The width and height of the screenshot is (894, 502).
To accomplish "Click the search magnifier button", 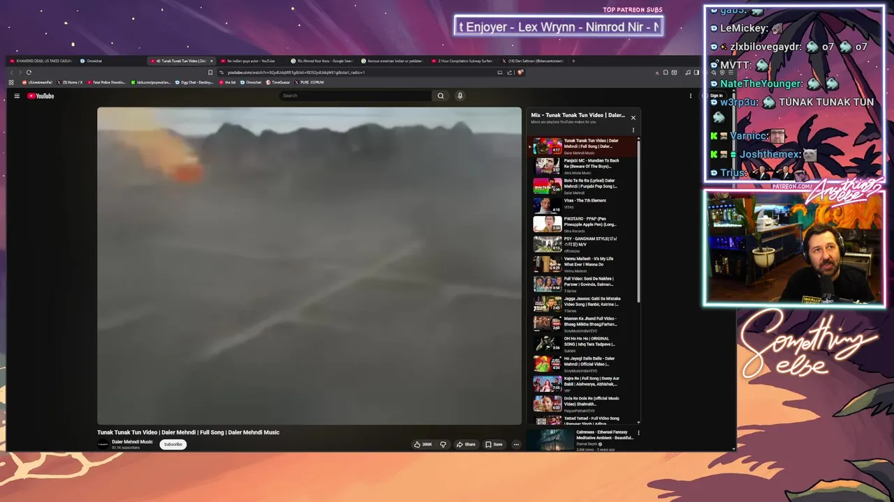I will (440, 96).
